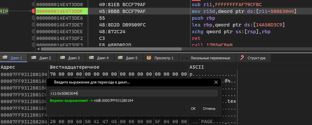312x125 pixels.
Task: Click the 70 byte in first dump row
Action: [52, 74]
